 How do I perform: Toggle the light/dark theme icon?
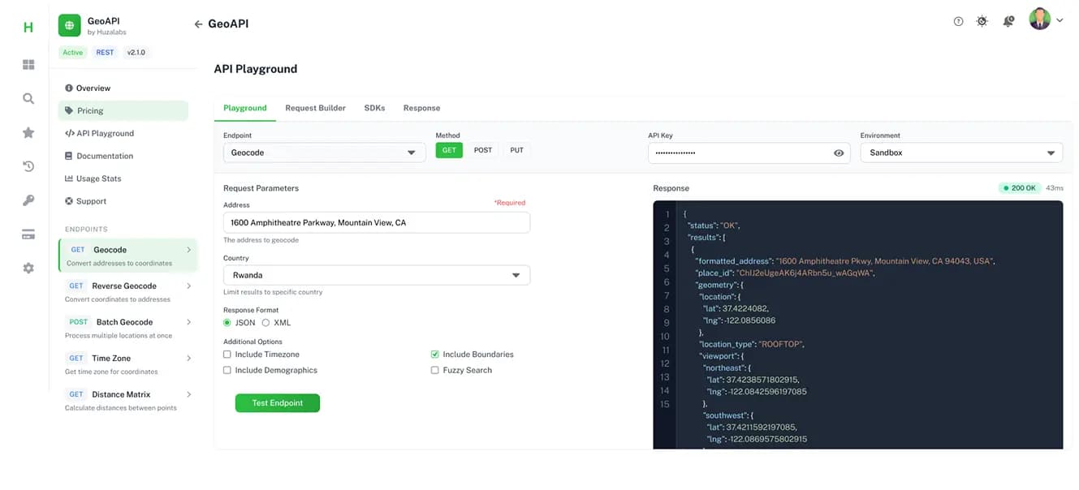point(982,22)
